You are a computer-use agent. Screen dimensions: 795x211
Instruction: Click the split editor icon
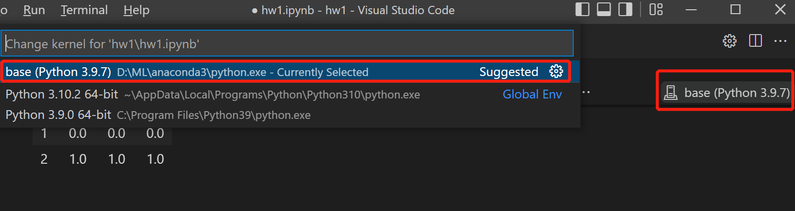pos(755,41)
